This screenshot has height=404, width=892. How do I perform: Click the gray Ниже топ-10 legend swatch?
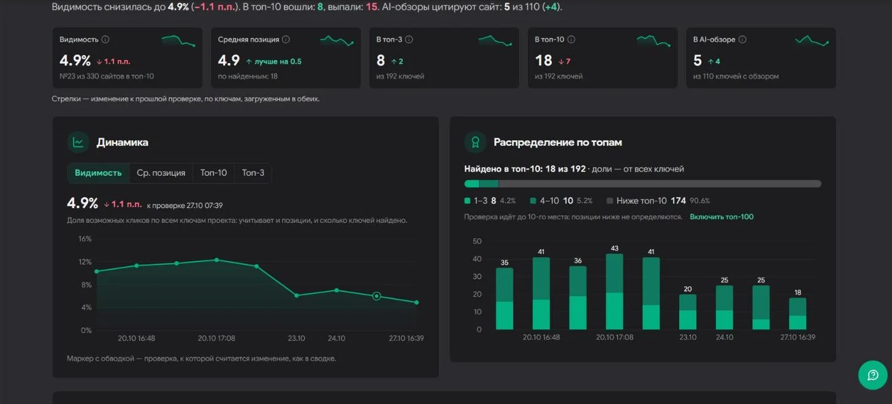pos(610,201)
